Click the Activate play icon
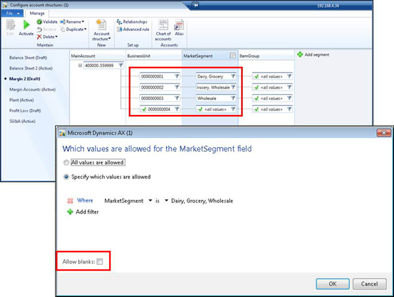 click(x=26, y=24)
